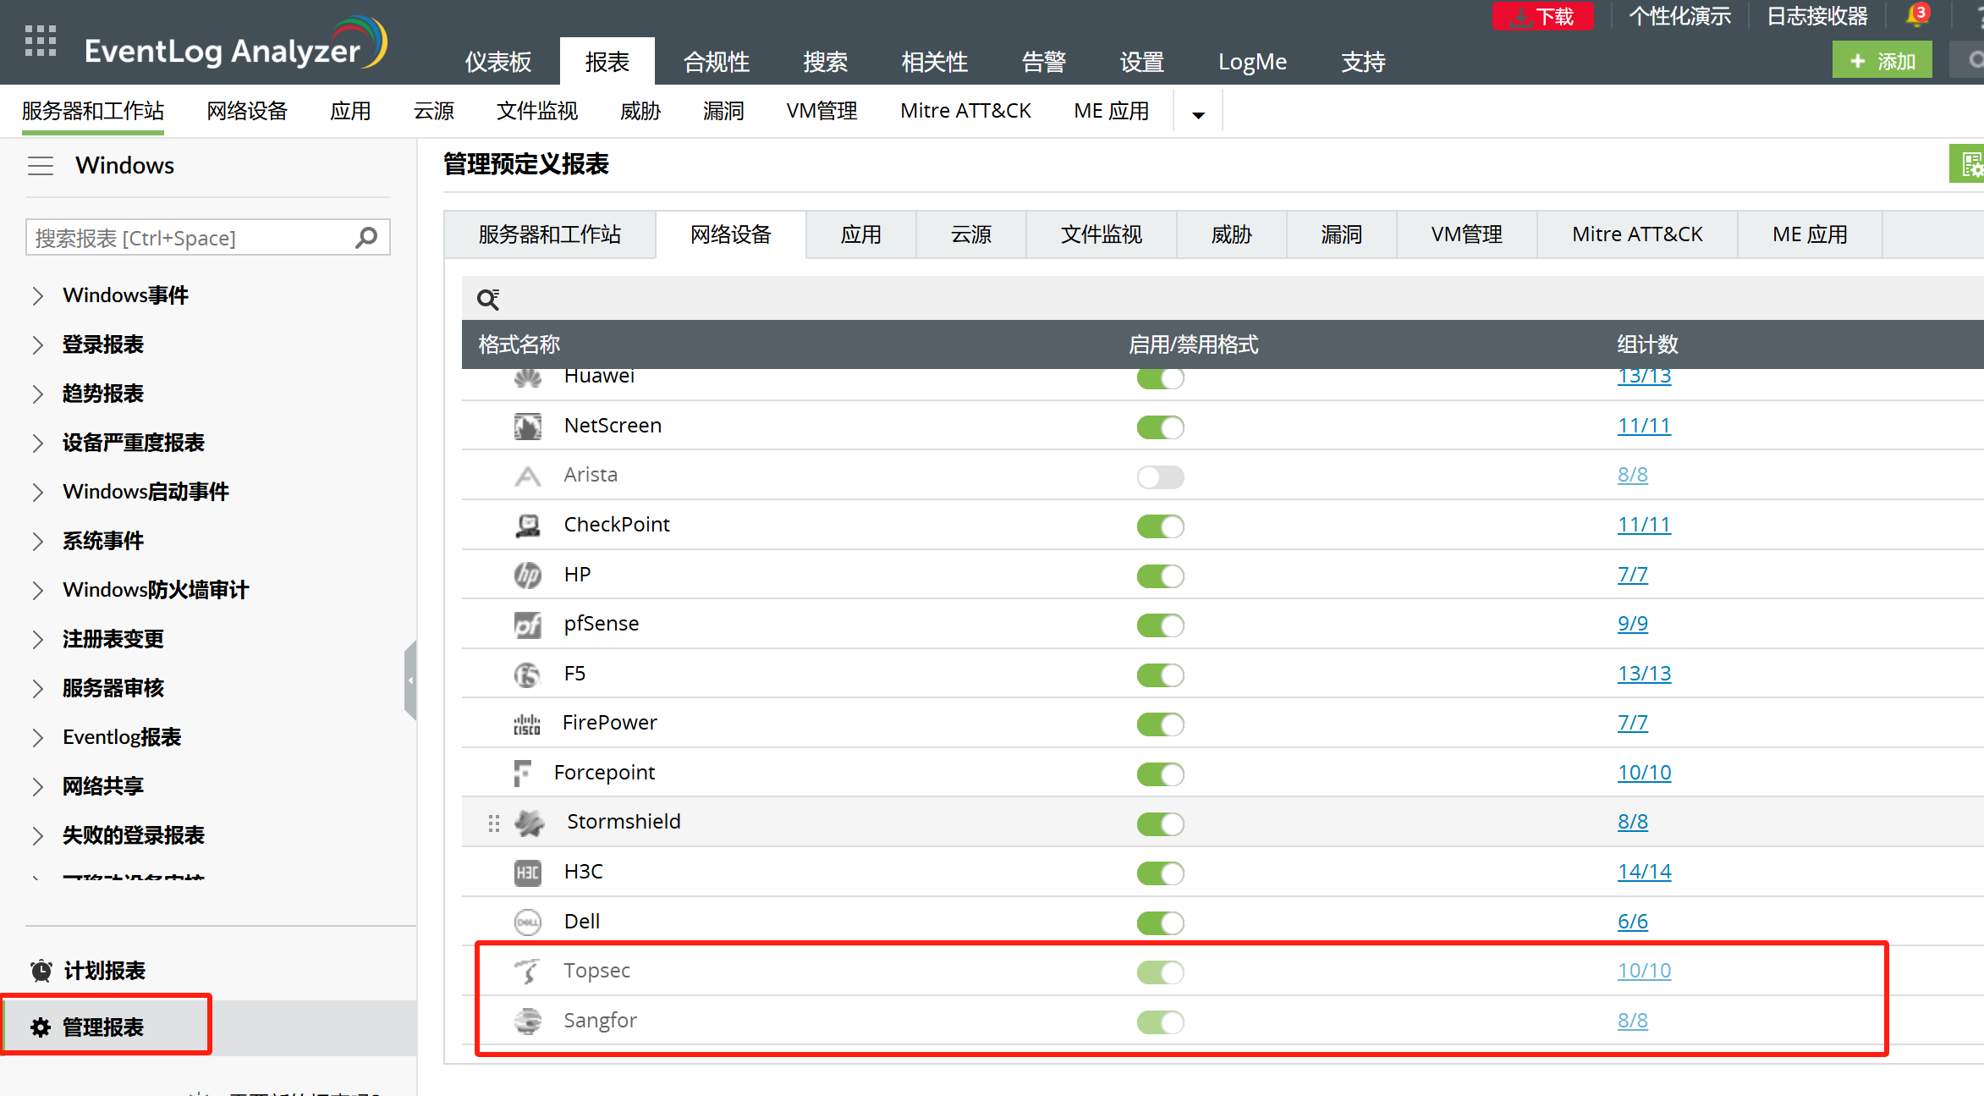Open the H3C 14/14 group count link

[1644, 872]
